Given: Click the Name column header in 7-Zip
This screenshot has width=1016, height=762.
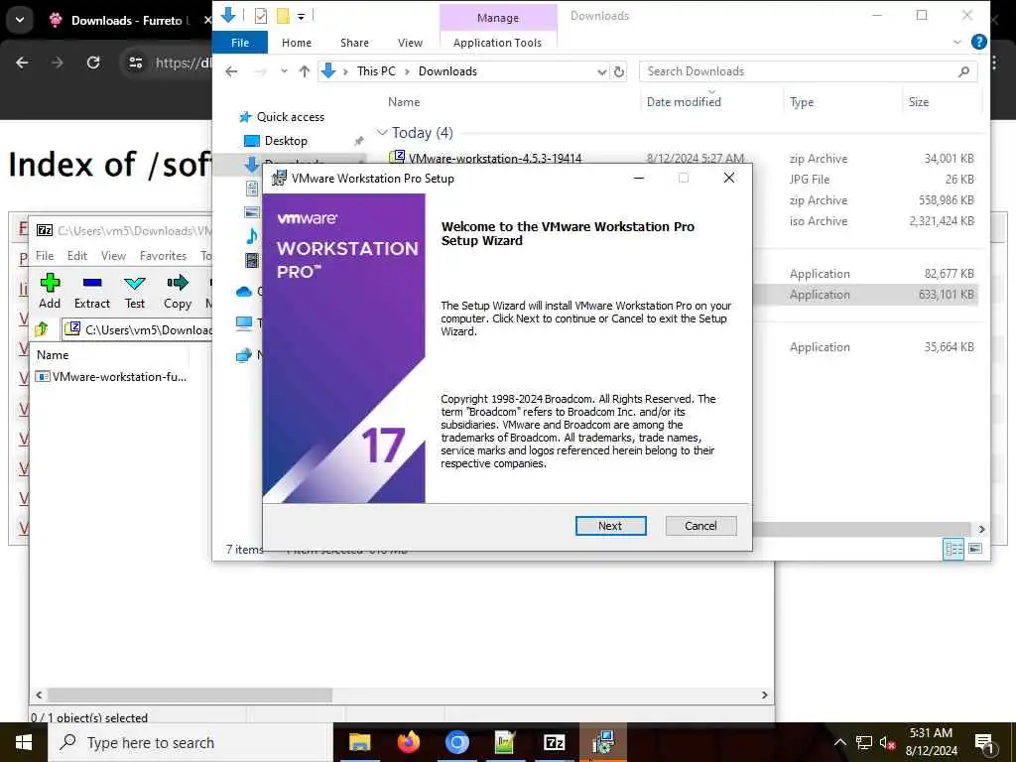Looking at the screenshot, I should (x=53, y=354).
